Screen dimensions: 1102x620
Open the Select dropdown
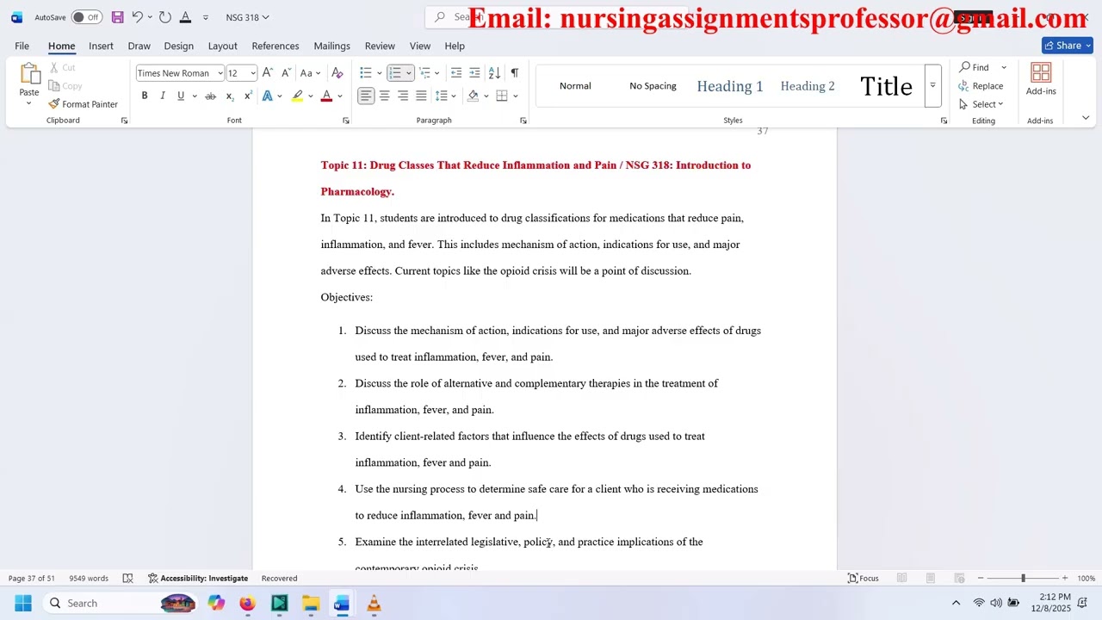tap(981, 104)
